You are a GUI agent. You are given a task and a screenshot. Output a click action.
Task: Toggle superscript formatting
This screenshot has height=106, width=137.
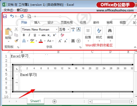[55, 35]
